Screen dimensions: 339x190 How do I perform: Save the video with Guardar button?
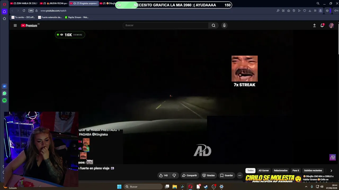226,175
